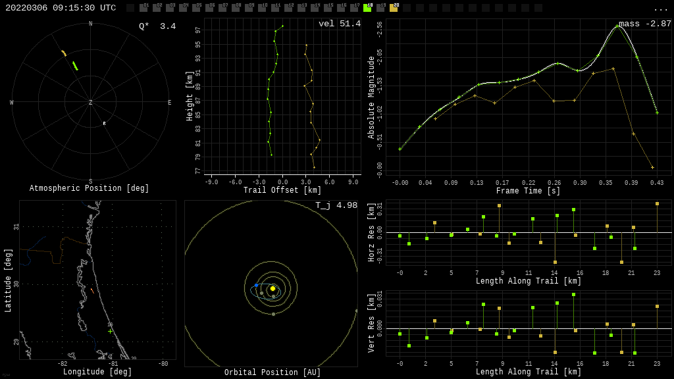Image resolution: width=674 pixels, height=379 pixels.
Task: Click the peak of the magnitude light curve
Action: (617, 26)
